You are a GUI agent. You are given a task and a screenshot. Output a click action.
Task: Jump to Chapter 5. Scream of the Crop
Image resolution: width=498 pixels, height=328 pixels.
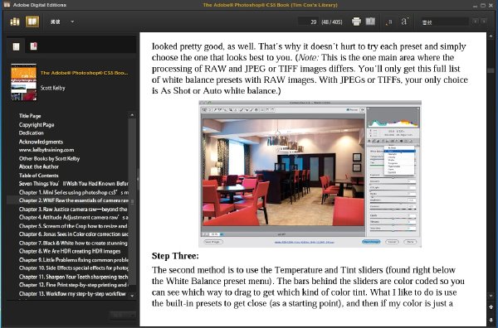(x=73, y=226)
